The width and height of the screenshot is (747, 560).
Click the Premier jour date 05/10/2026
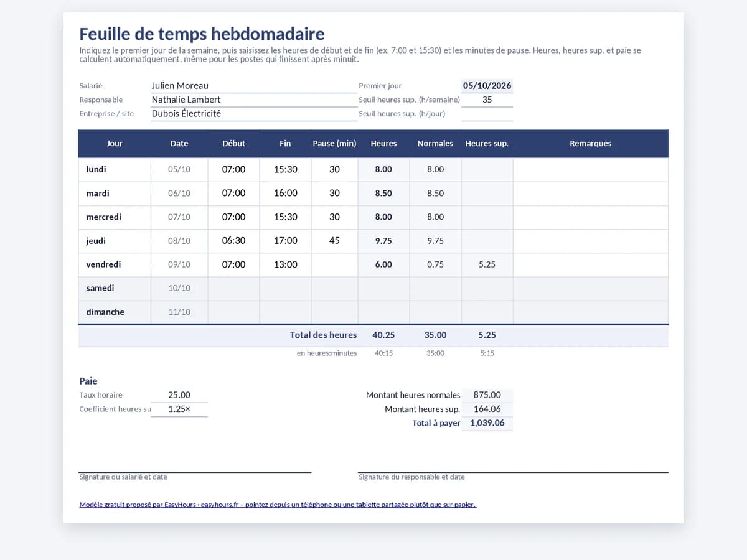coord(487,86)
